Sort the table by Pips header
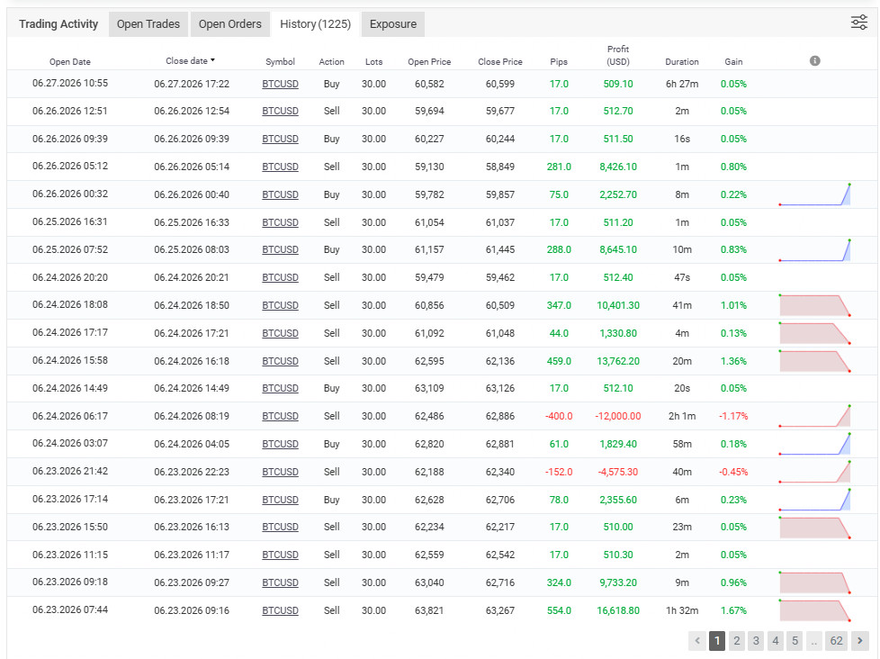 coord(559,62)
